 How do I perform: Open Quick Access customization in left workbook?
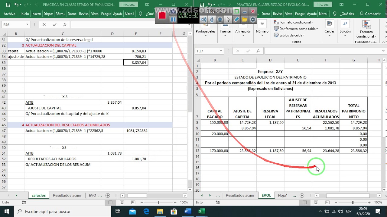click(36, 5)
